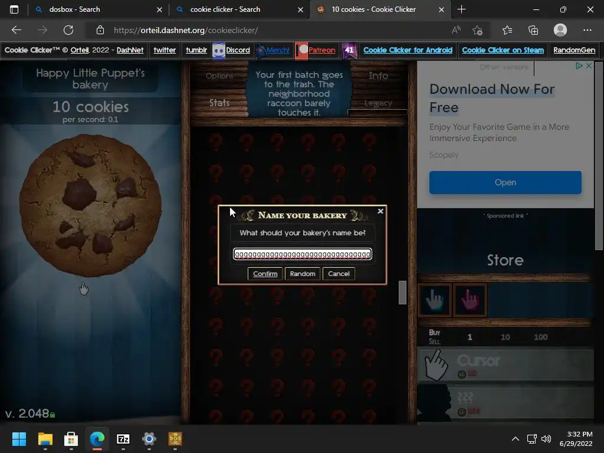
Task: Click the Open button in the ad
Action: 505,183
